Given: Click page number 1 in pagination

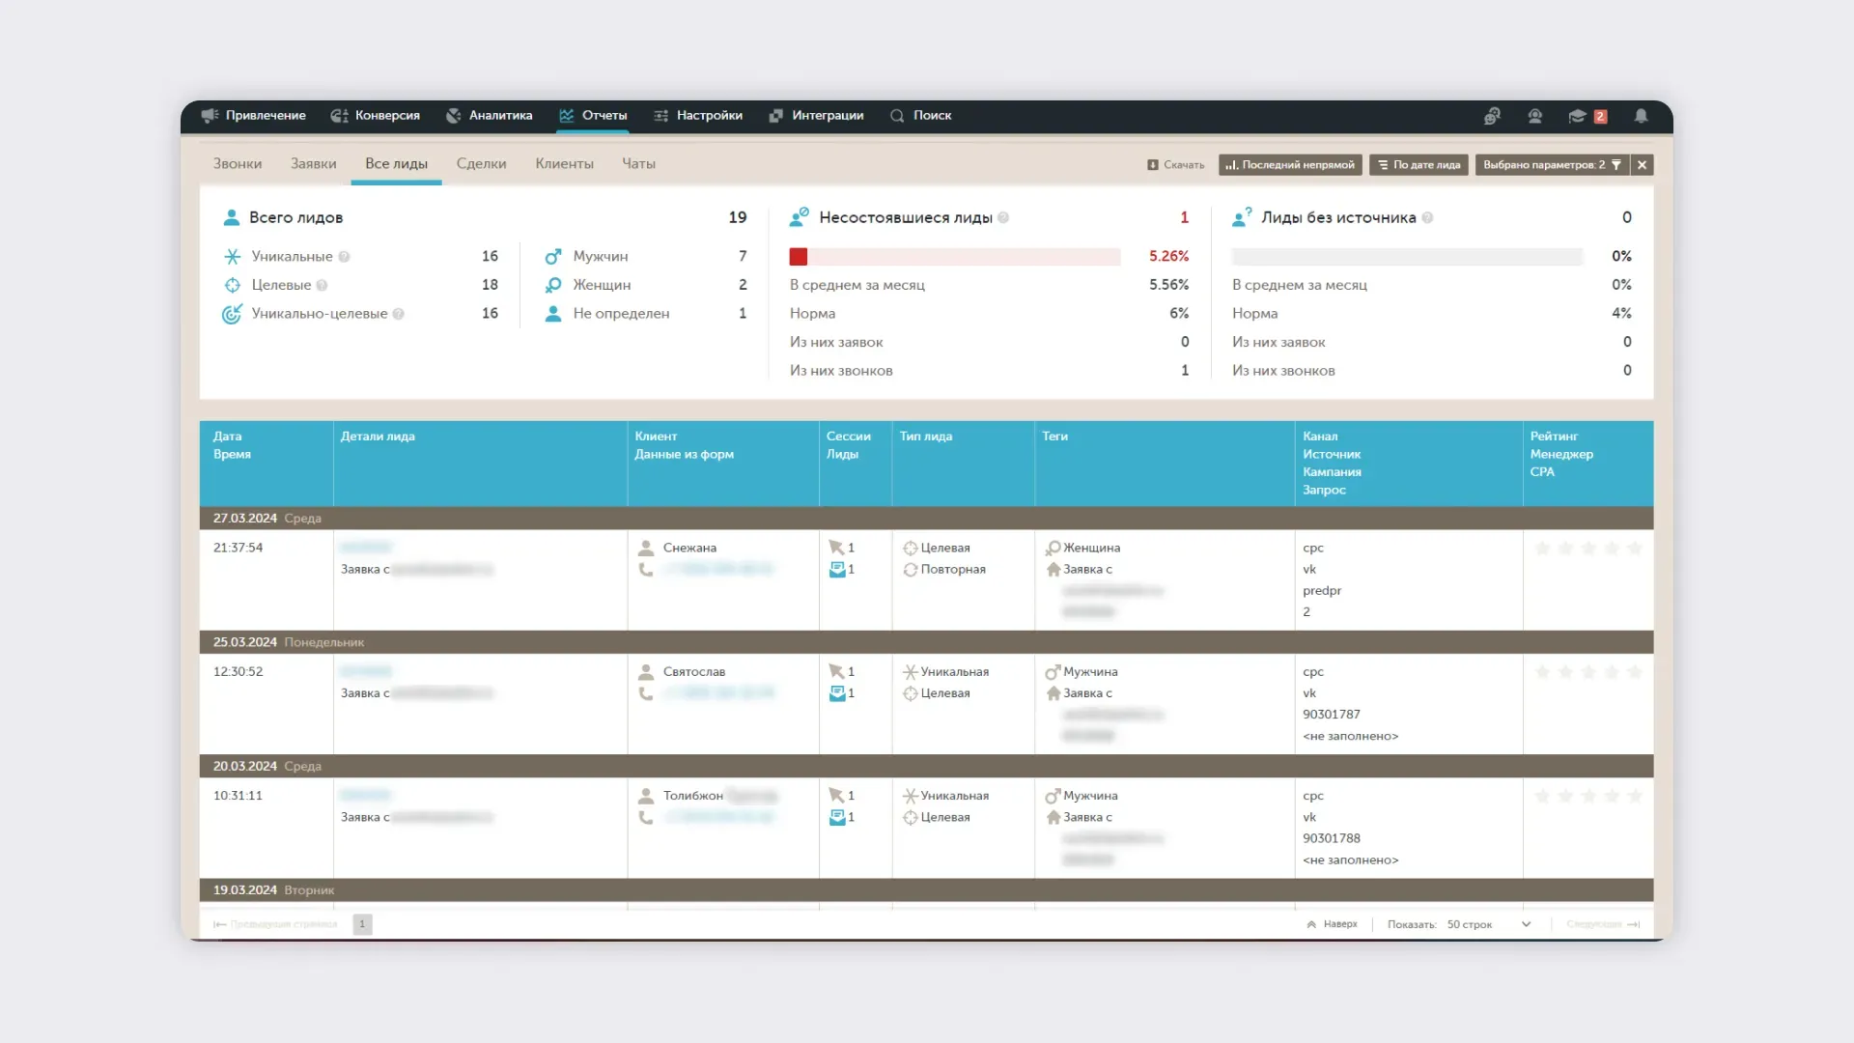Looking at the screenshot, I should [362, 924].
